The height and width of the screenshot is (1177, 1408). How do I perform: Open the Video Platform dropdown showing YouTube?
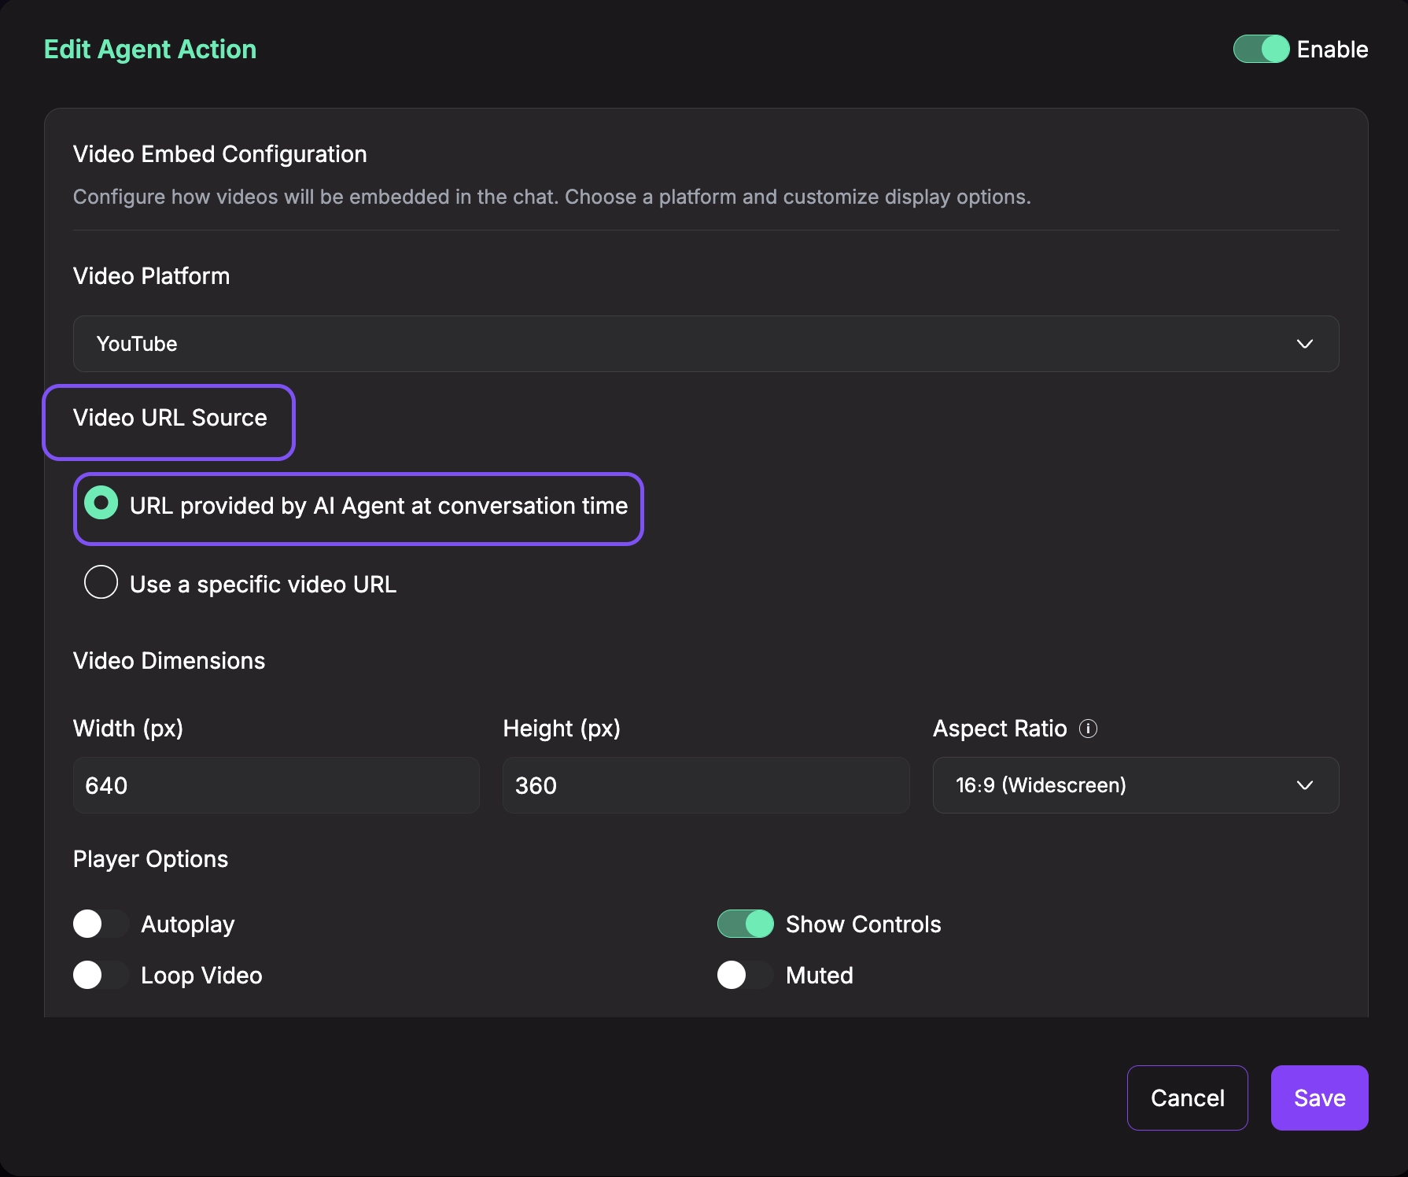click(x=705, y=344)
